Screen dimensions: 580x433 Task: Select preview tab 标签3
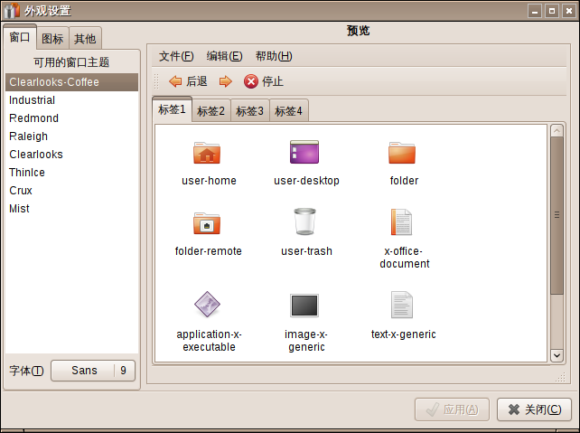tap(250, 111)
